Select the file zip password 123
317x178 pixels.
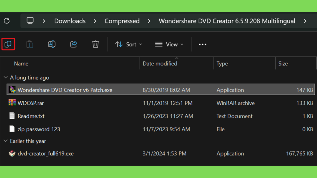click(39, 129)
